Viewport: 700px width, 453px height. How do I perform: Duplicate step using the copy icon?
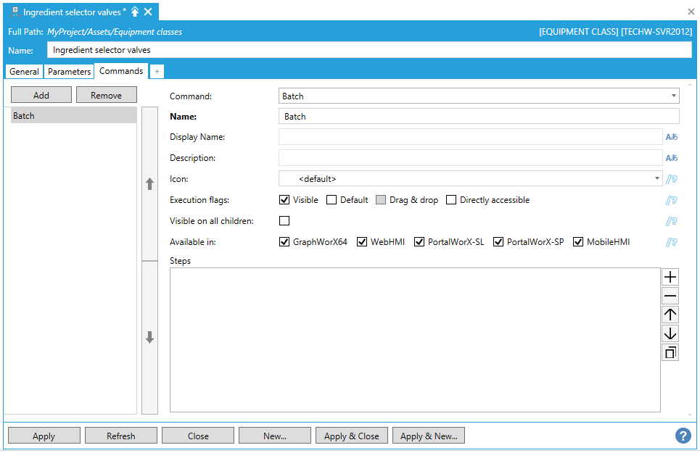click(x=670, y=353)
